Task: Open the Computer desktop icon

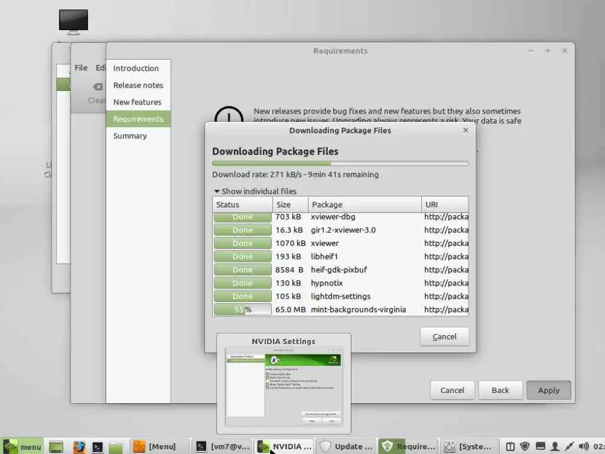Action: point(73,22)
